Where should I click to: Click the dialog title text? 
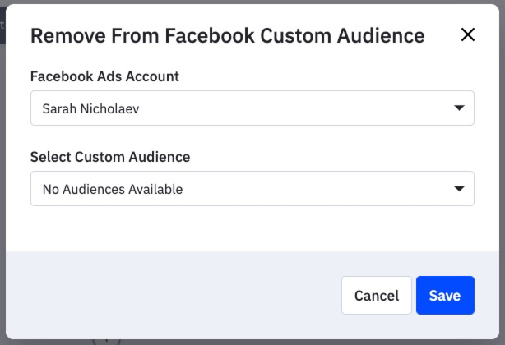point(227,35)
